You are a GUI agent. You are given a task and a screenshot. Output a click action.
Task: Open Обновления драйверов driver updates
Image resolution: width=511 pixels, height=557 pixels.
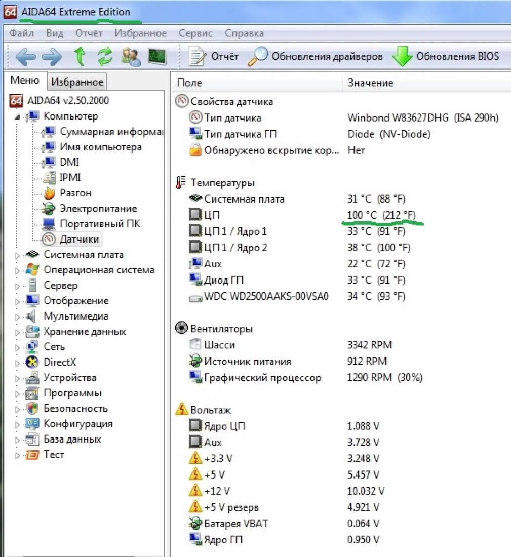click(315, 57)
